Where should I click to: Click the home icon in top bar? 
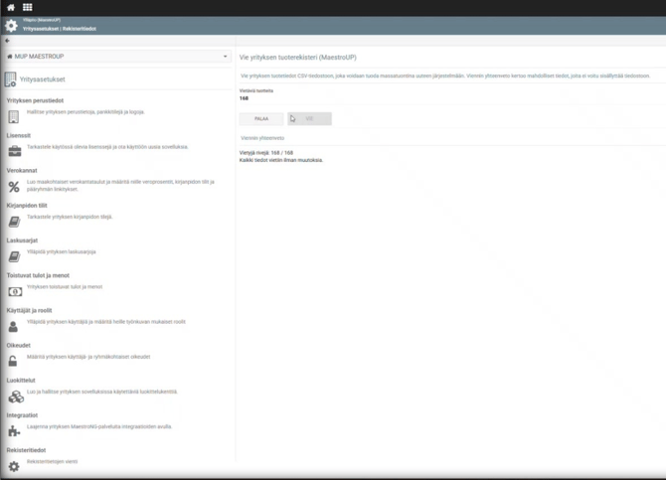[x=11, y=7]
